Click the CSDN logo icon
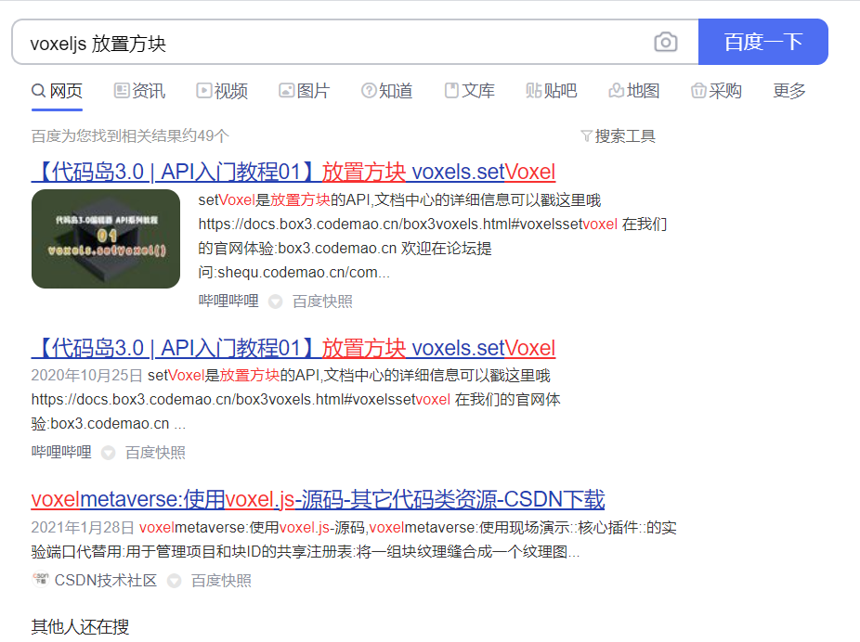The image size is (860, 642). pyautogui.click(x=41, y=579)
